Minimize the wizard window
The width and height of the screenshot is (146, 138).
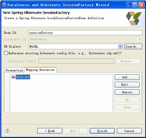129,5
